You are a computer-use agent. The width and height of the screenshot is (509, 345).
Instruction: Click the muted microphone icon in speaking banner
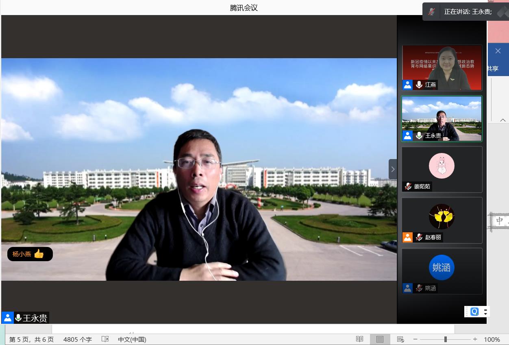coord(431,12)
